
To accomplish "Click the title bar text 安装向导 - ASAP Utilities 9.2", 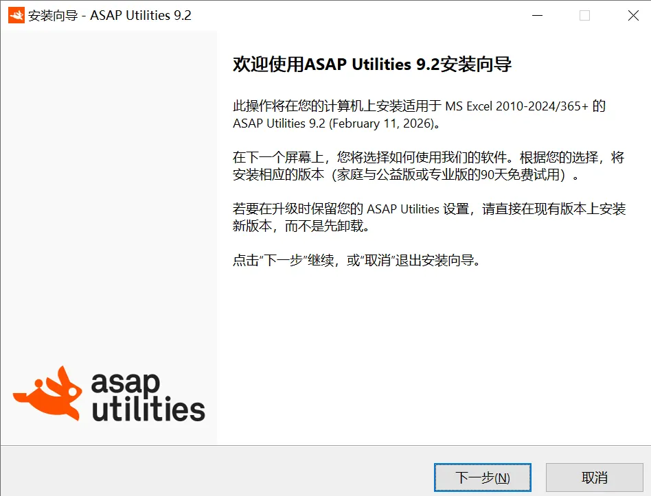I will (110, 15).
